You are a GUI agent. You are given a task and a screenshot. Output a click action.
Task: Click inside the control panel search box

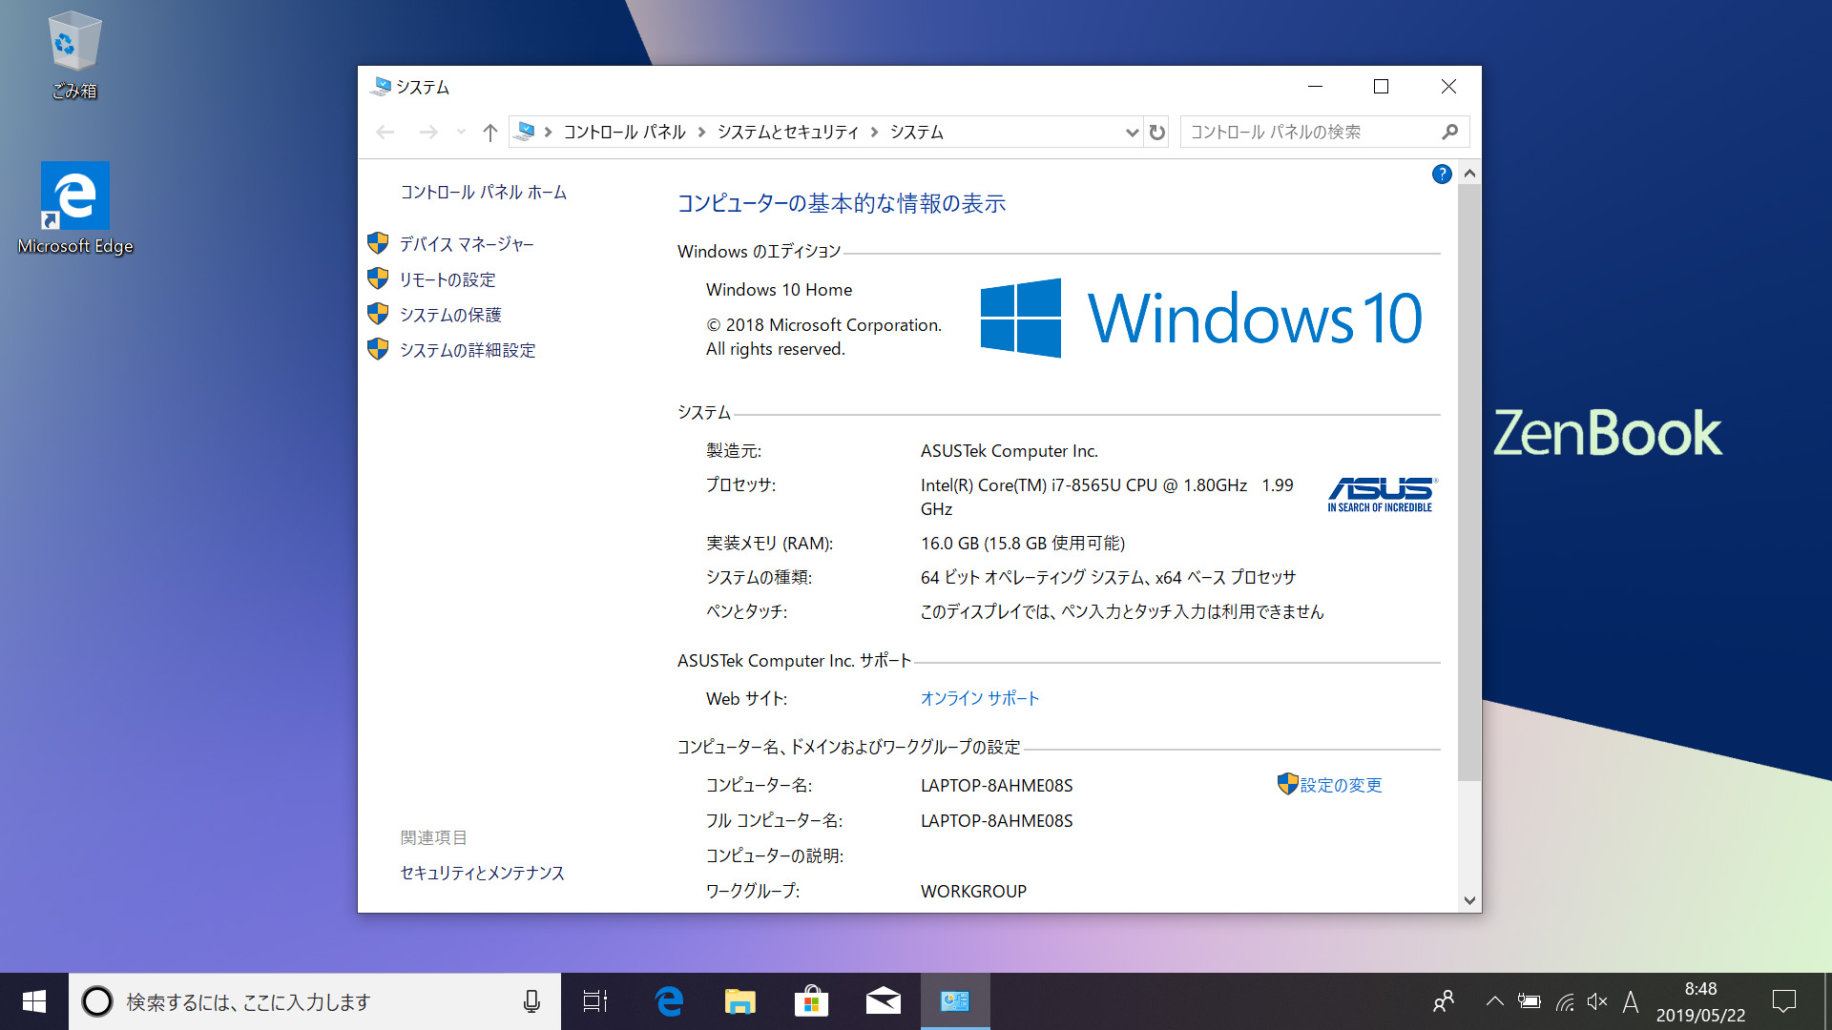tap(1307, 132)
